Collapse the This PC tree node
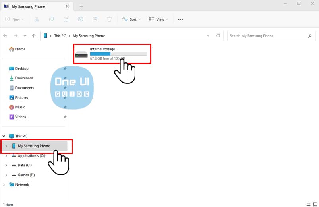 pos(4,136)
